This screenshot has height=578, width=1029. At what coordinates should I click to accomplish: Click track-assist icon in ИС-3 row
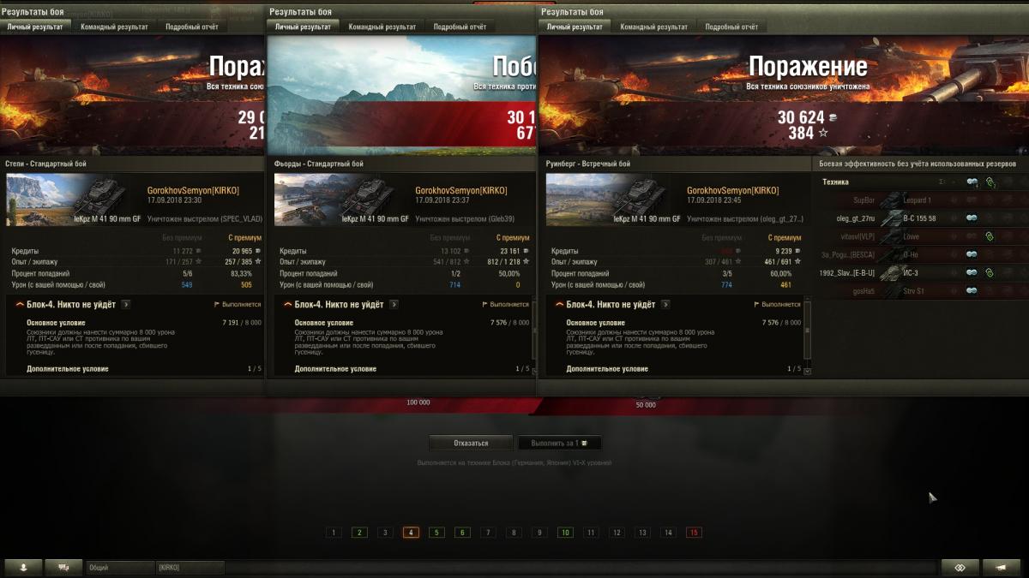coord(990,272)
